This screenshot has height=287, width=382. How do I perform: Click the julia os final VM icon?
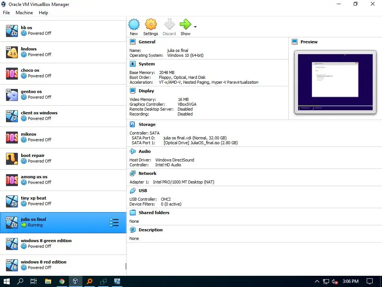pyautogui.click(x=12, y=223)
